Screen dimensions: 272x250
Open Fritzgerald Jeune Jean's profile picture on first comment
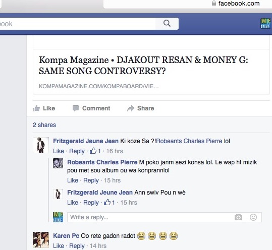pos(41,145)
